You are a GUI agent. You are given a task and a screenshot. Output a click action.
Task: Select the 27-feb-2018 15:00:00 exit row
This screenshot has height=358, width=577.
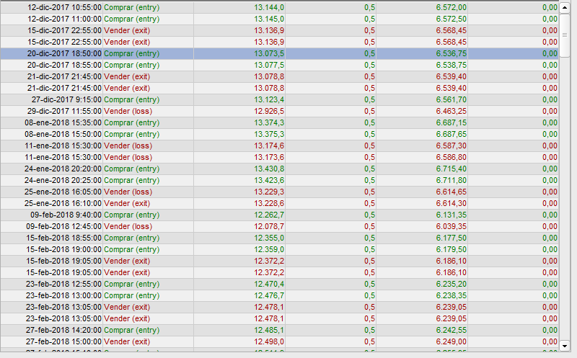tap(280, 341)
